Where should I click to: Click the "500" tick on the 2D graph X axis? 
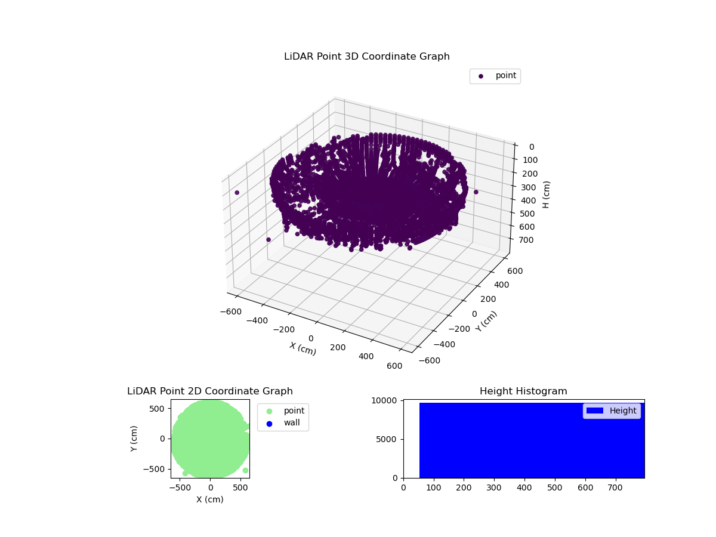(241, 487)
